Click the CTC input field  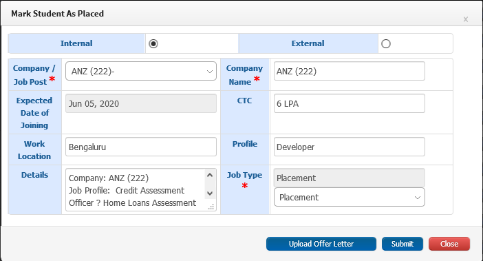click(350, 103)
